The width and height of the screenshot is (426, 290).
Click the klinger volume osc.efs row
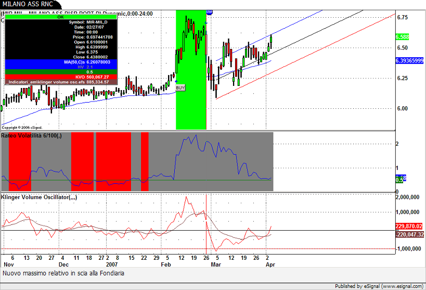click(61, 82)
